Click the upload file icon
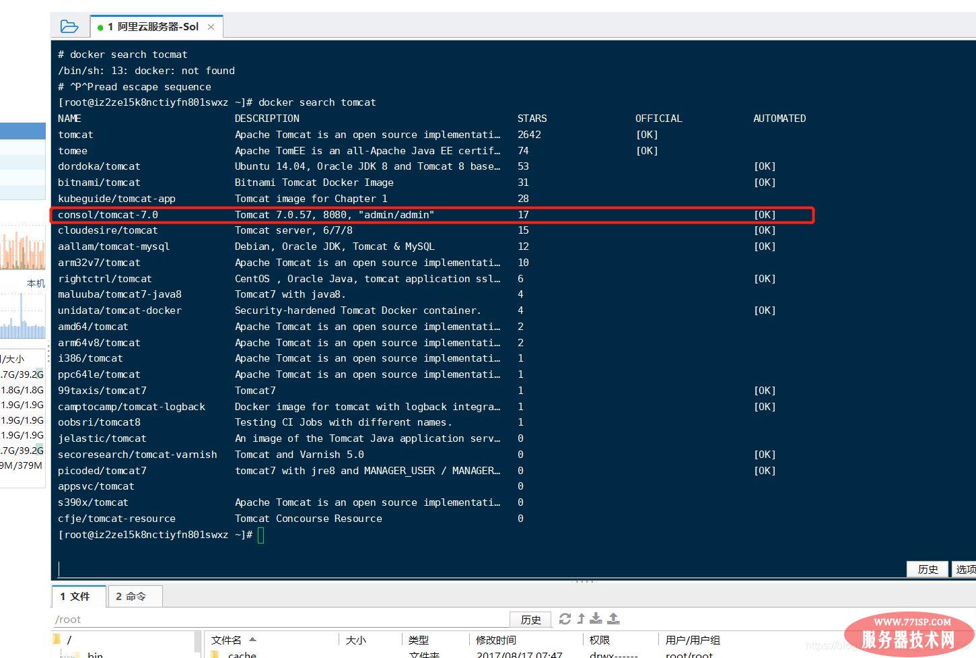Viewport: 976px width, 658px height. [613, 618]
